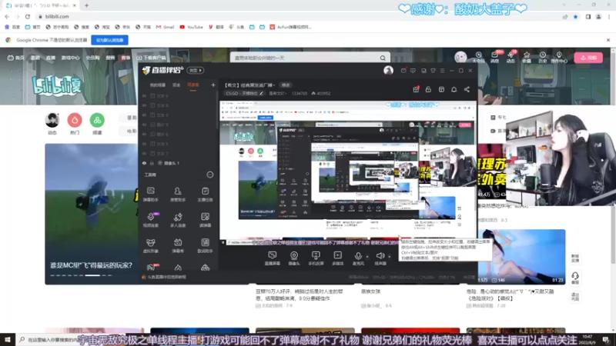Toggle visibility eye of 文本 5 source
The image size is (616, 346).
144,144
